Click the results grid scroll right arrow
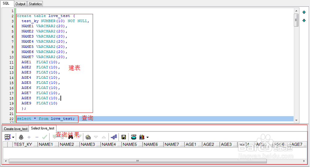 click(304, 161)
